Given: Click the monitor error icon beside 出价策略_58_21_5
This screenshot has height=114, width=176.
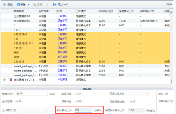Looking at the screenshot, I should tap(10, 80).
